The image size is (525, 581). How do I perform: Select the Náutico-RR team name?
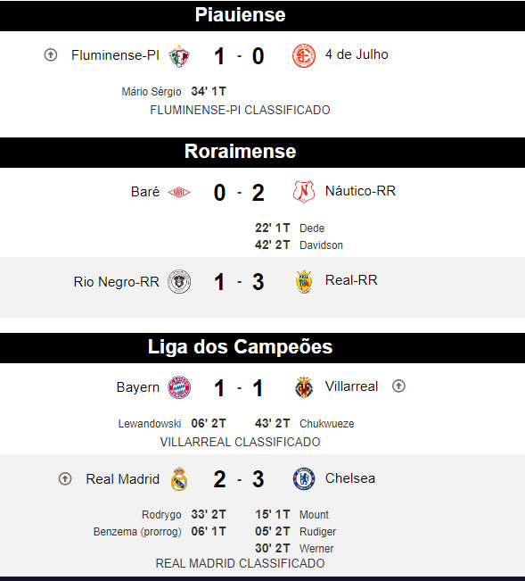coord(360,191)
